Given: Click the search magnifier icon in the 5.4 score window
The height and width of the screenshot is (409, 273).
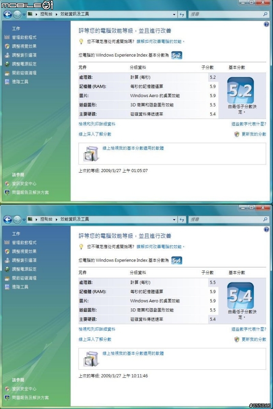Looking at the screenshot, I should [265, 220].
